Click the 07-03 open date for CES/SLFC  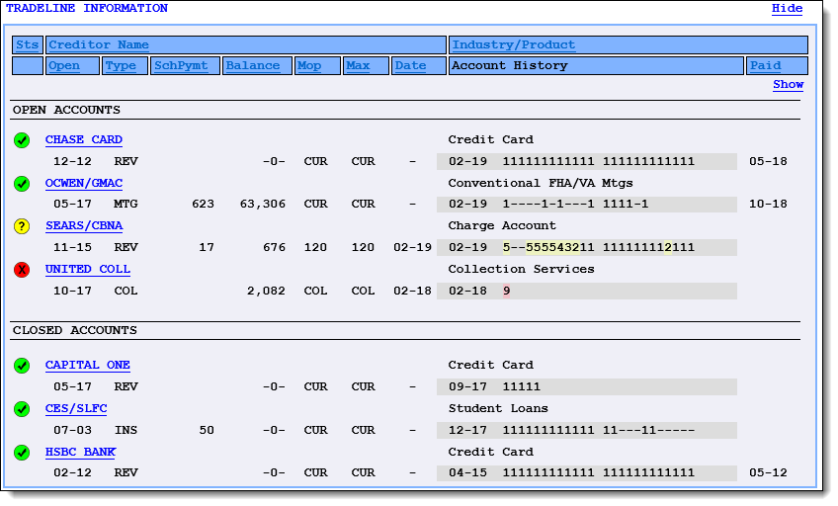tap(72, 430)
